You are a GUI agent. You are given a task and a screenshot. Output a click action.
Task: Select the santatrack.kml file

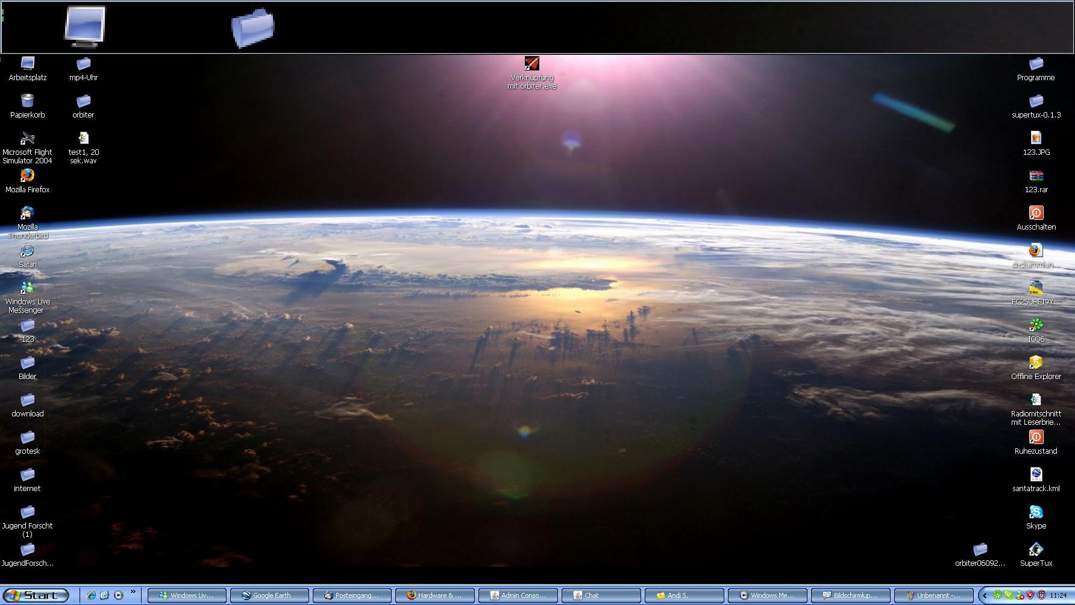[x=1036, y=475]
